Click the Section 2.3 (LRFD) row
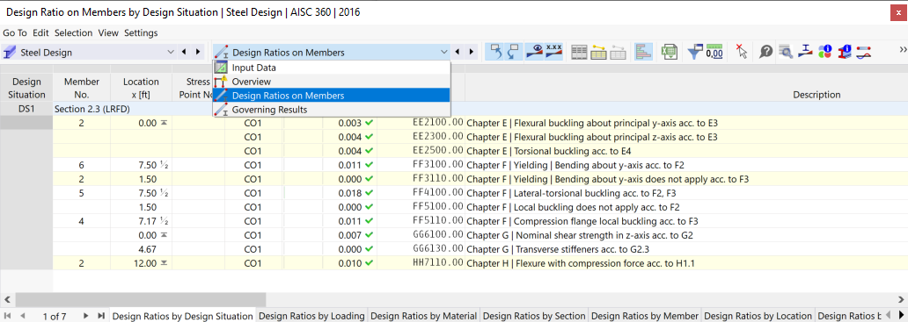Viewport: 908px width, 322px height. point(480,108)
